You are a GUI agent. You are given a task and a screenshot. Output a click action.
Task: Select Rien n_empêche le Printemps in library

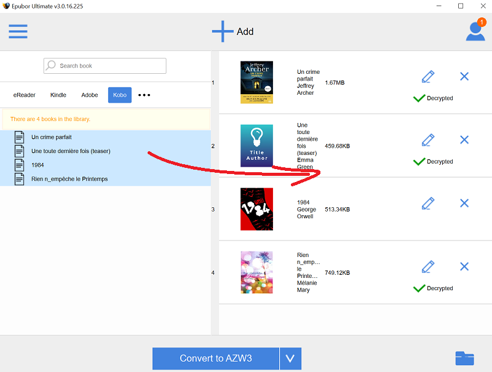pos(105,179)
